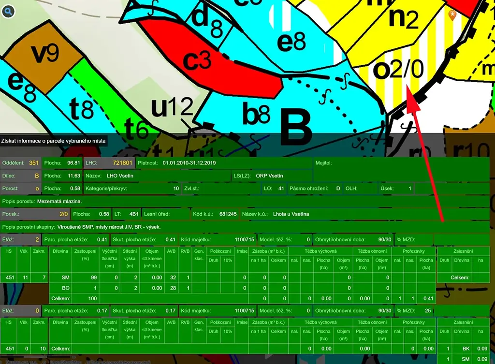Get info via 'Získat informace o parcele' label
This screenshot has height=364, width=495.
tap(54, 141)
